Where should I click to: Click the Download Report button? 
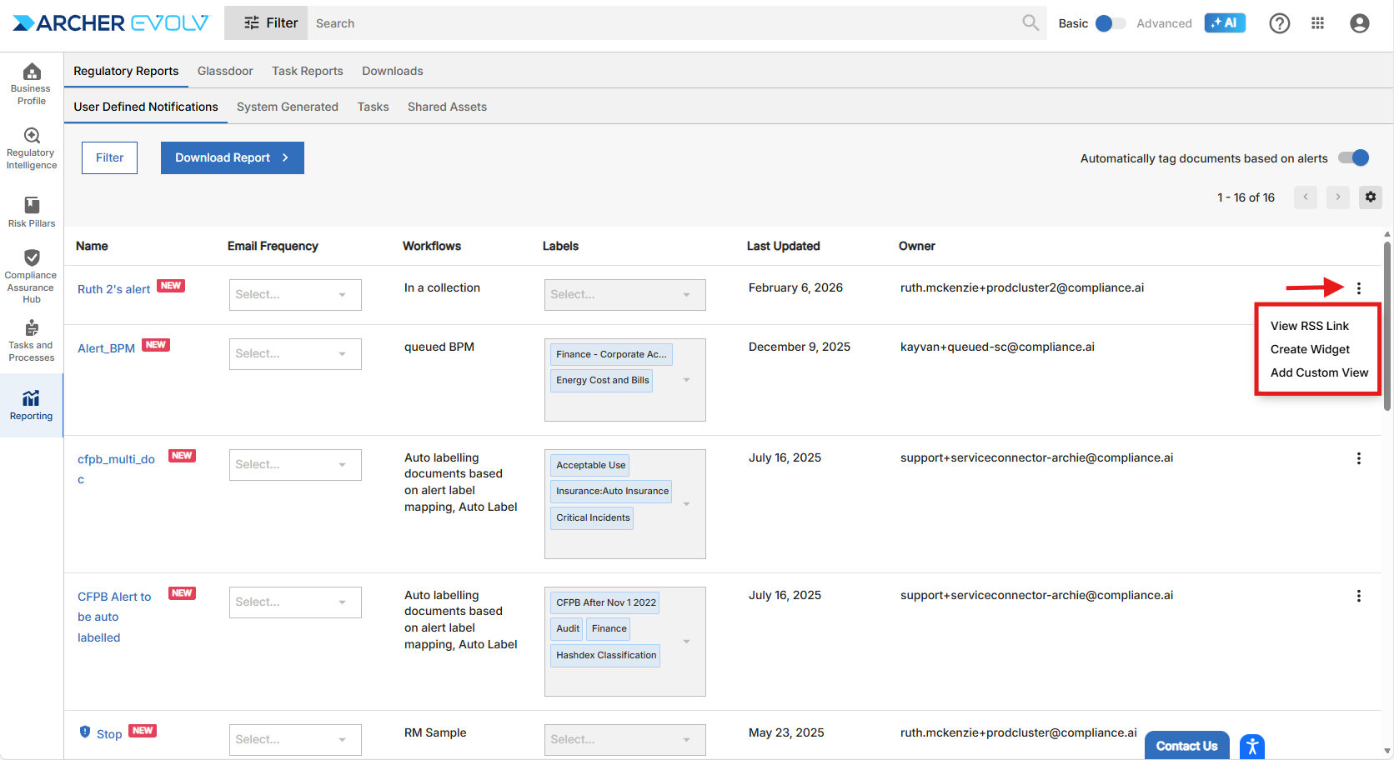232,157
